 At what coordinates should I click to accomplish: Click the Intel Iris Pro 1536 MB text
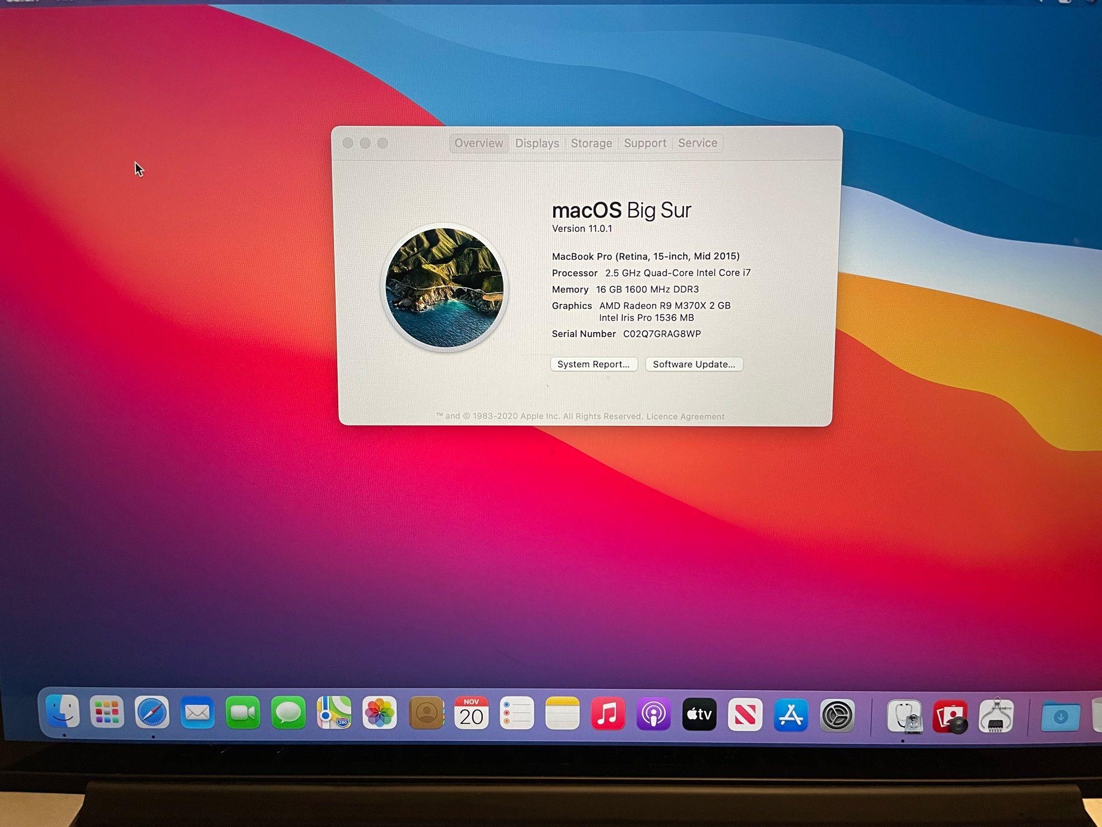(646, 318)
